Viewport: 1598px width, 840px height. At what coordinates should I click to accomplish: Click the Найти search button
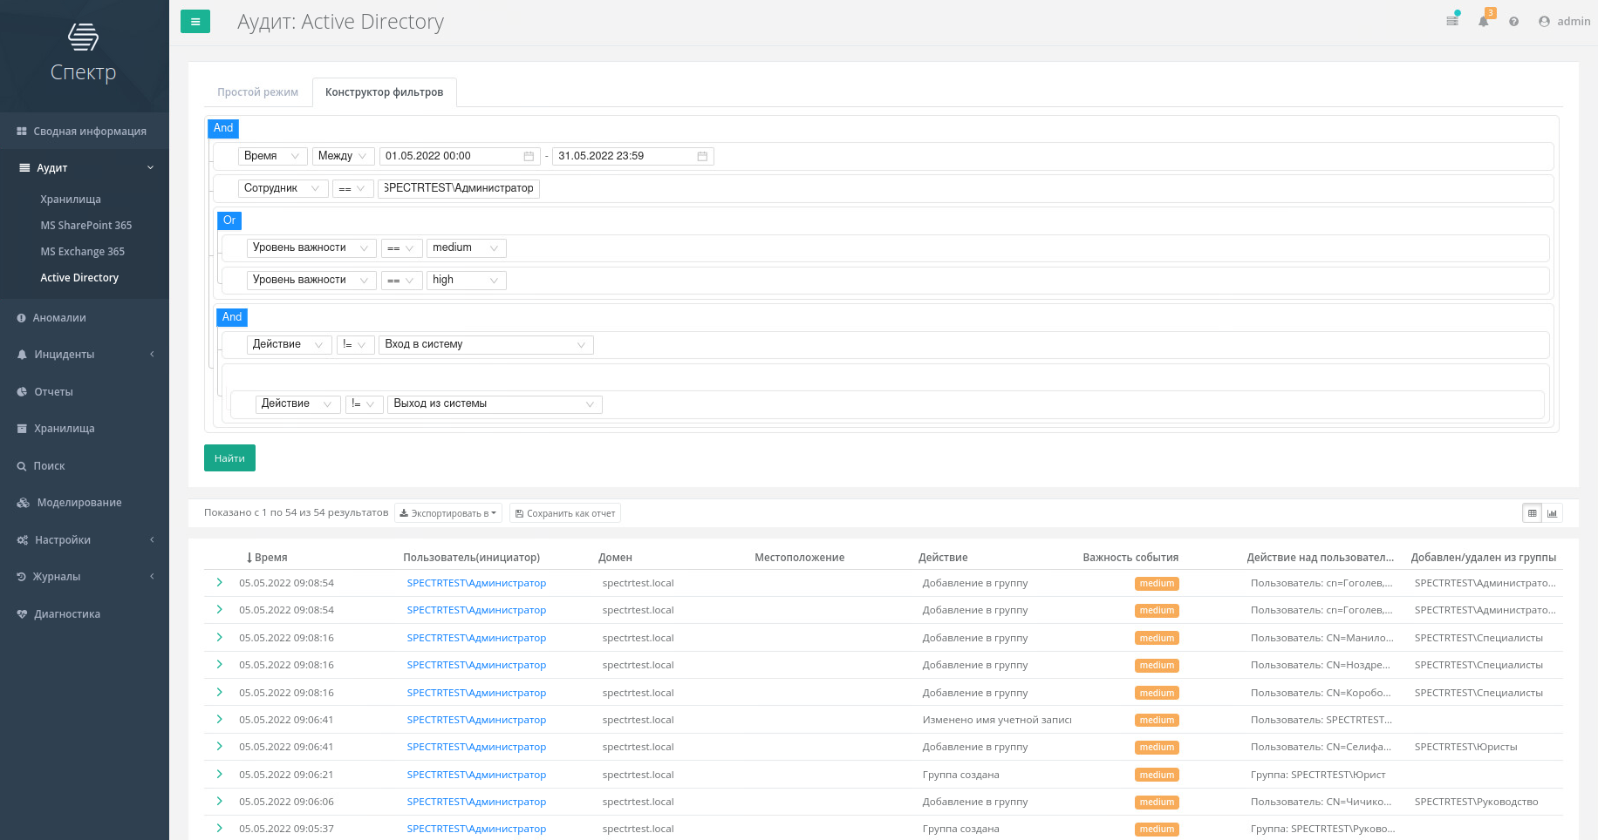tap(229, 458)
